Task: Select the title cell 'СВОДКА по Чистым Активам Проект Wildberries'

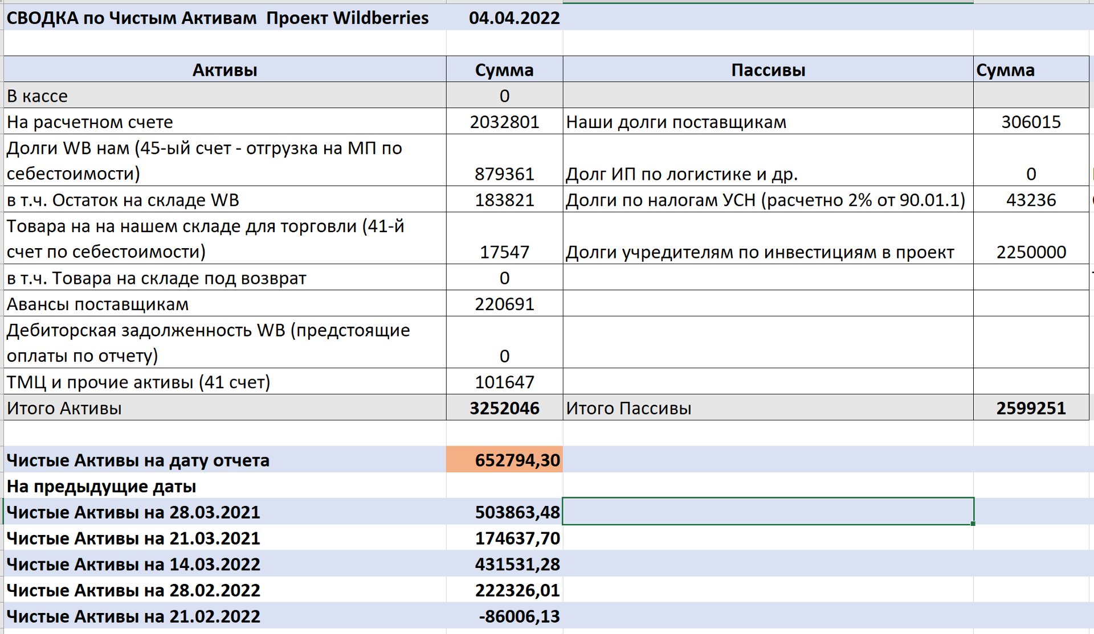Action: 225,18
